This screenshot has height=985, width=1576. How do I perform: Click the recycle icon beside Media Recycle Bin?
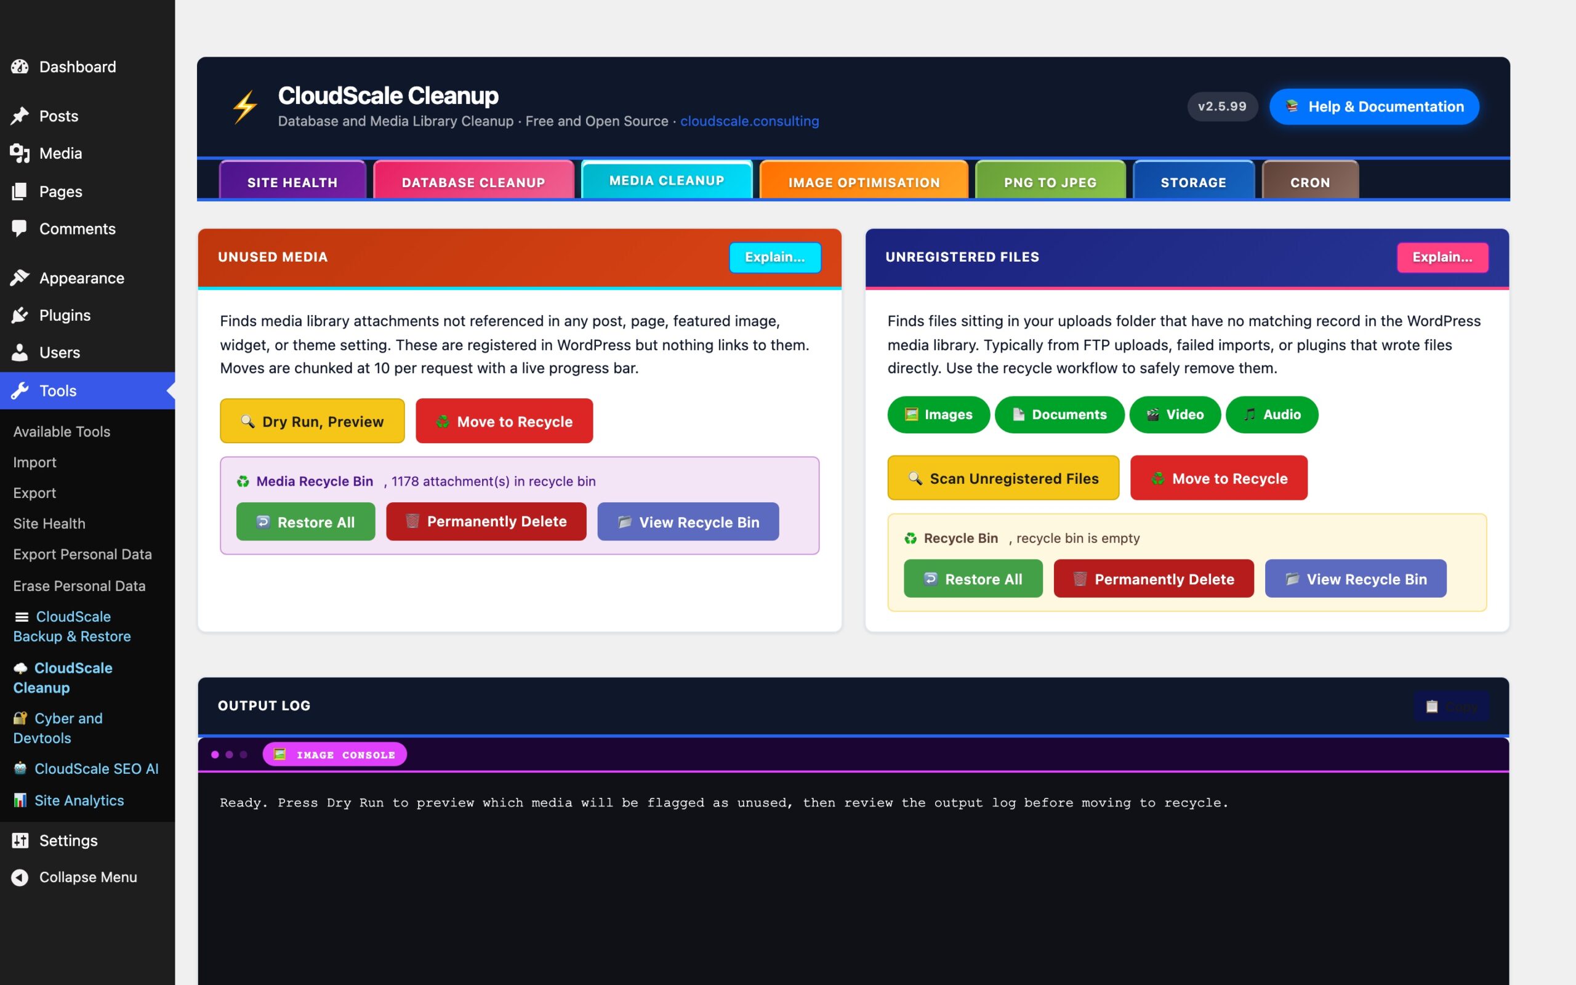coord(243,481)
